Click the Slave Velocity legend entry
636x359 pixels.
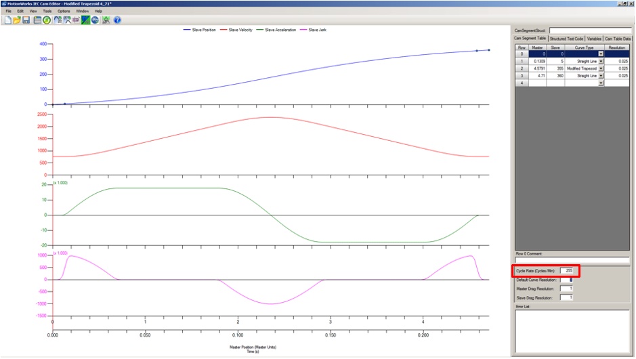(x=236, y=30)
